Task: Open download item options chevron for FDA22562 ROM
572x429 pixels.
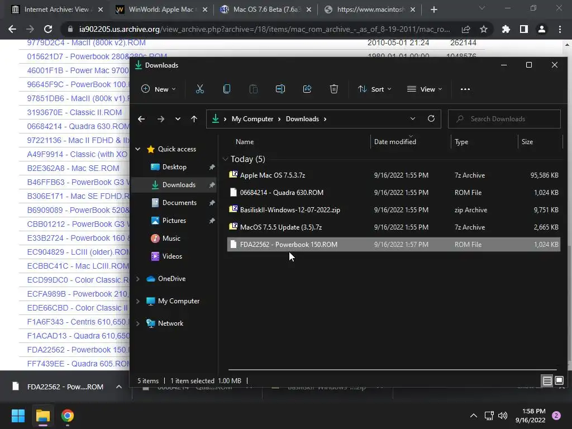Action: pyautogui.click(x=119, y=387)
